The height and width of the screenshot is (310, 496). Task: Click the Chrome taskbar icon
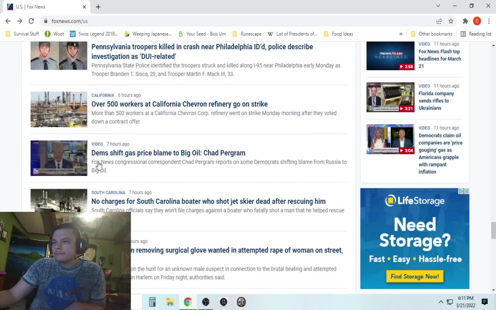coord(188,302)
